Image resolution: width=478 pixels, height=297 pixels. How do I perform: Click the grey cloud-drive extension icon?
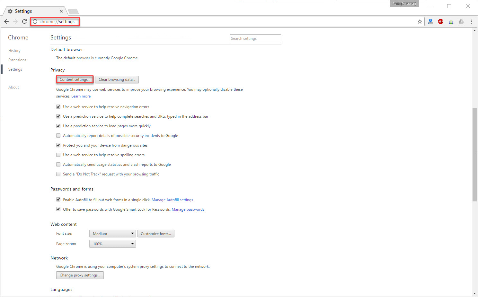click(x=461, y=21)
